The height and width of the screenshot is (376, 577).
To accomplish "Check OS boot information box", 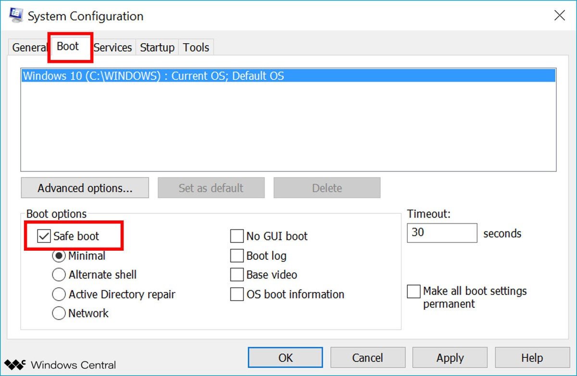I will click(237, 294).
